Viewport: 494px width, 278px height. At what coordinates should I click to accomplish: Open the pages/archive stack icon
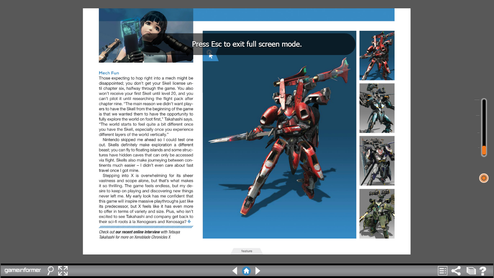[x=471, y=271]
